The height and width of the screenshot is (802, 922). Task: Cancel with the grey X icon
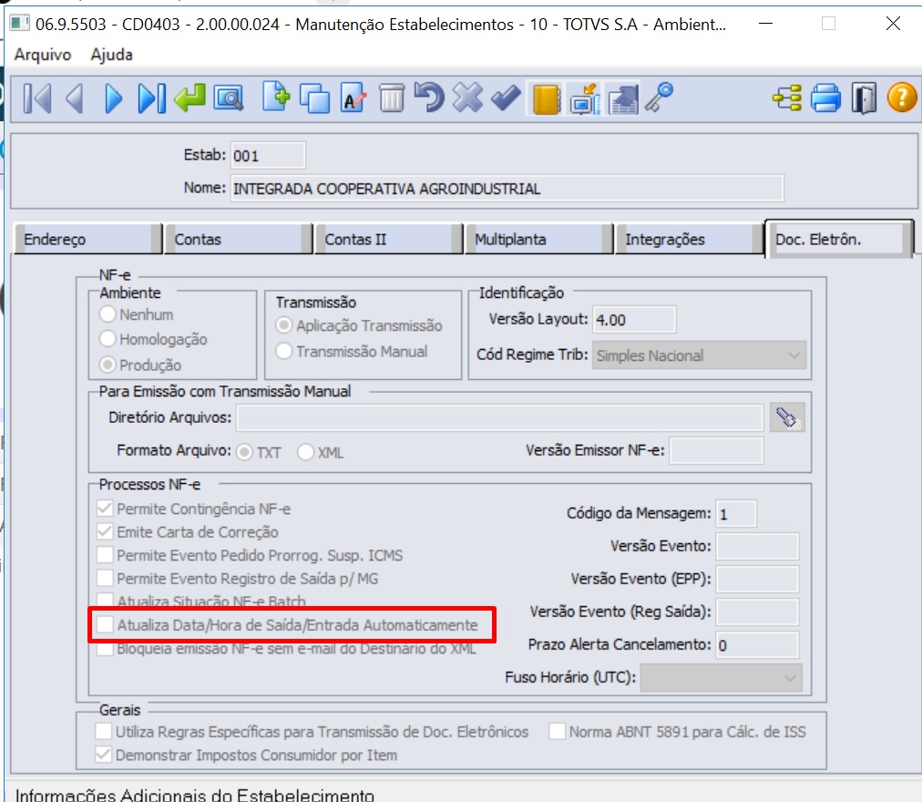(x=468, y=98)
